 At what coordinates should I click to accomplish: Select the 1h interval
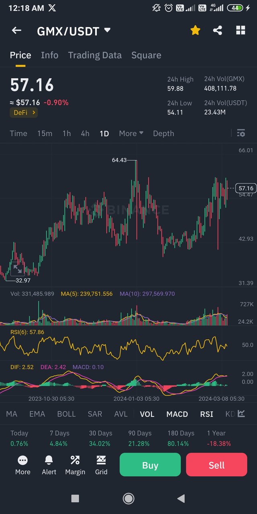point(67,133)
